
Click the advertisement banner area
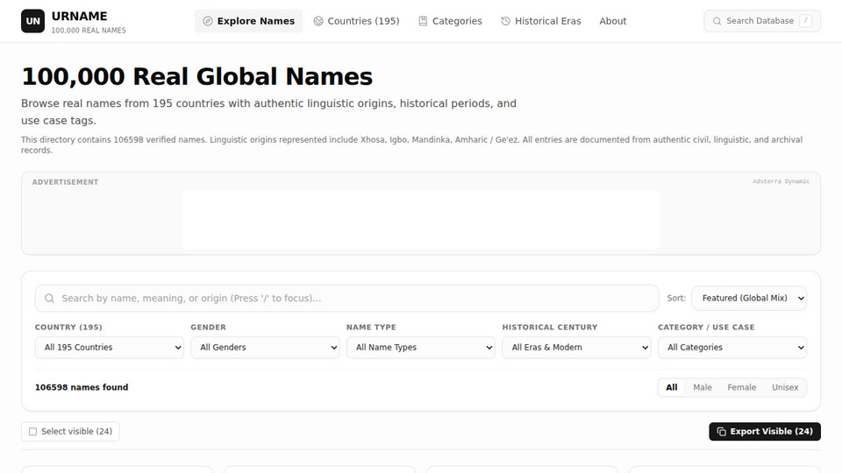(421, 219)
